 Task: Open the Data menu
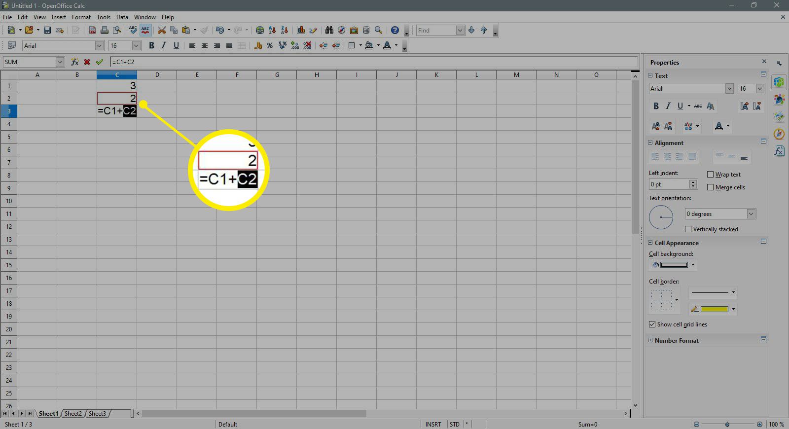(x=122, y=17)
